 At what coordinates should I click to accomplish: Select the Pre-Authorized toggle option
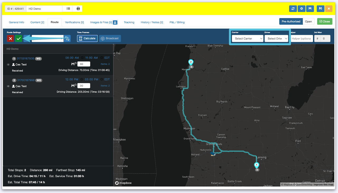(291, 21)
